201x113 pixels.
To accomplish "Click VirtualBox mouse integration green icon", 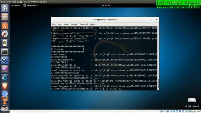I will 186,111.
